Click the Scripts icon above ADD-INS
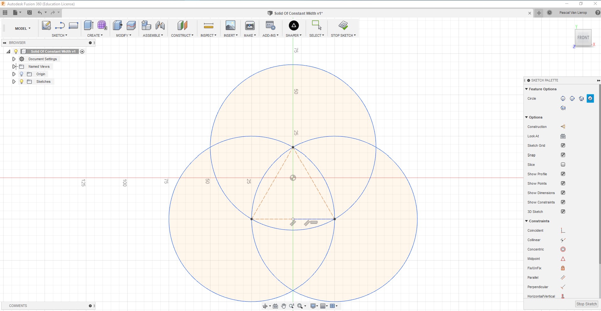Image resolution: width=601 pixels, height=311 pixels. point(270,25)
